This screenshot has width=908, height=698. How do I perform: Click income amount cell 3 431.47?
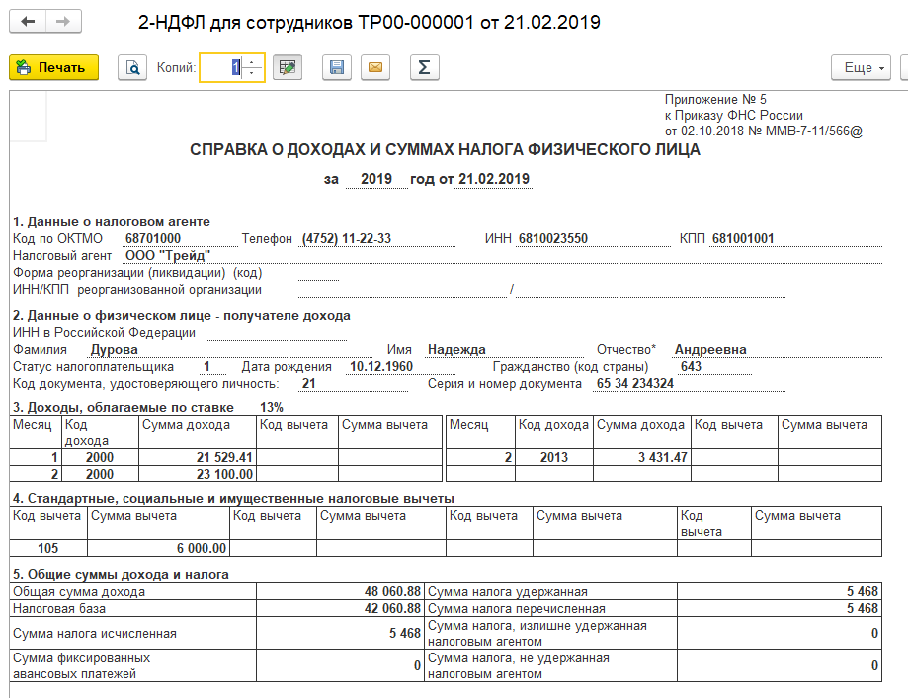[641, 457]
